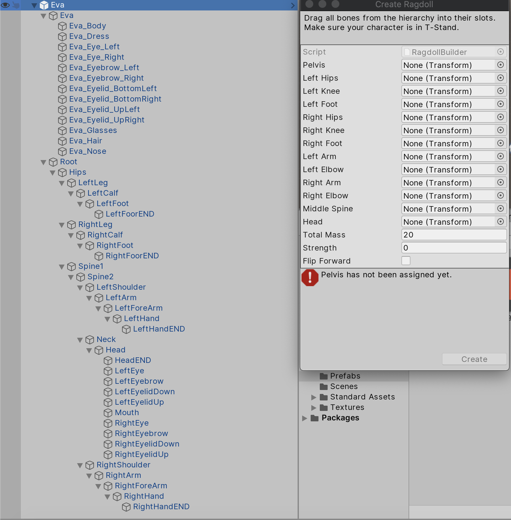Image resolution: width=511 pixels, height=520 pixels.
Task: Open object picker for Right Hips slot
Action: (x=500, y=117)
